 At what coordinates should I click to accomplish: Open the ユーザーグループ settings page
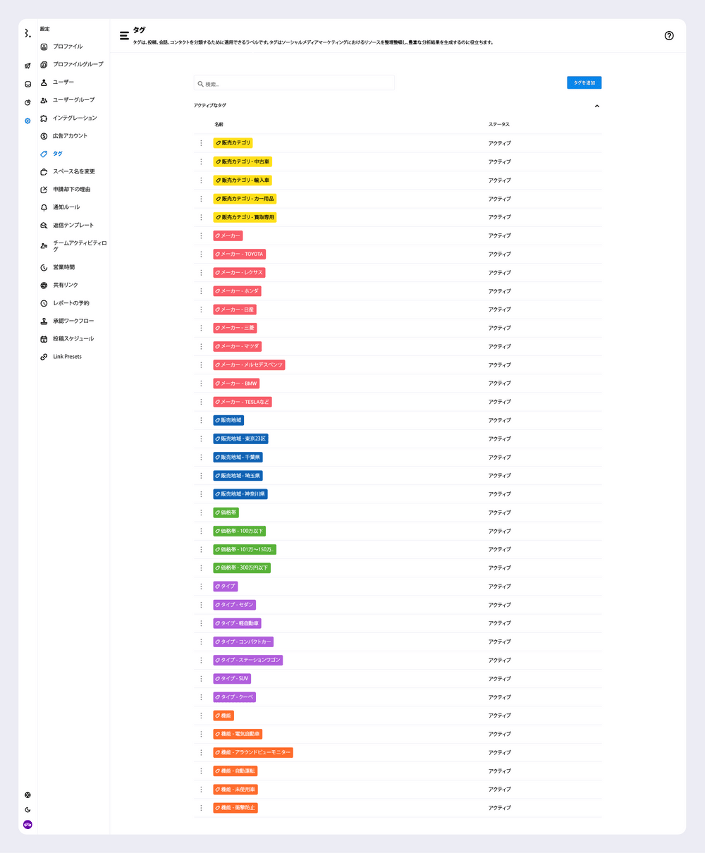click(73, 100)
